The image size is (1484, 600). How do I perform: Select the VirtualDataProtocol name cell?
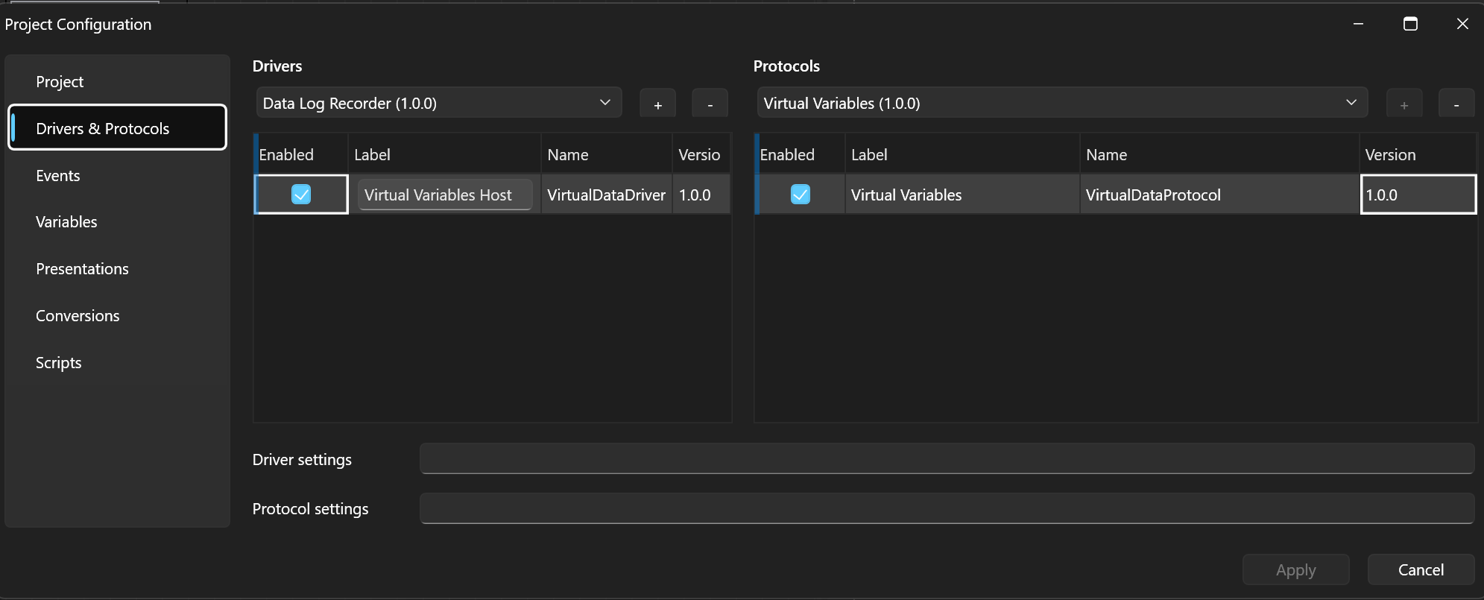point(1219,195)
